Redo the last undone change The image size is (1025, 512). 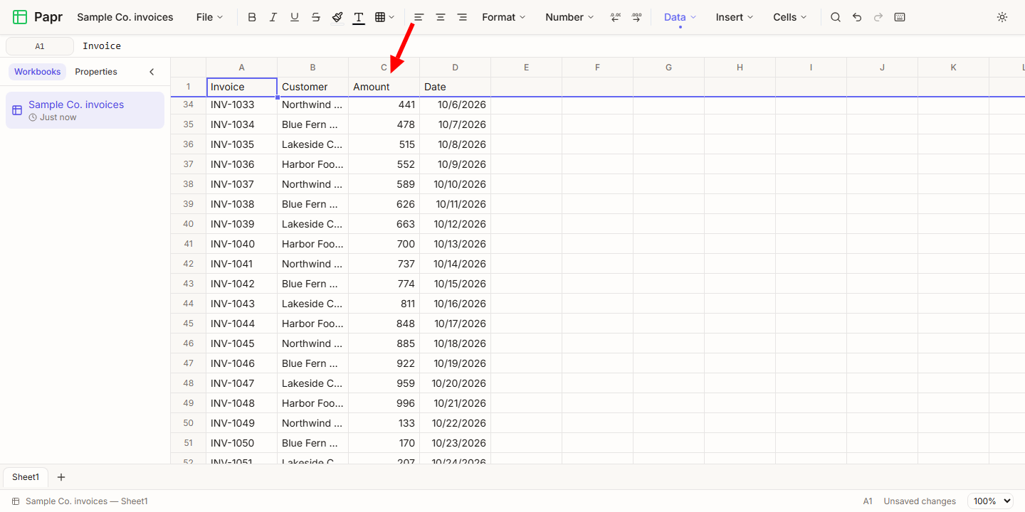pos(878,17)
